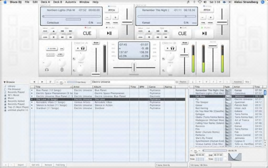Image resolution: width=268 pixels, height=168 pixels.
Task: Collapse the Browse section triangle
Action: click(5, 82)
